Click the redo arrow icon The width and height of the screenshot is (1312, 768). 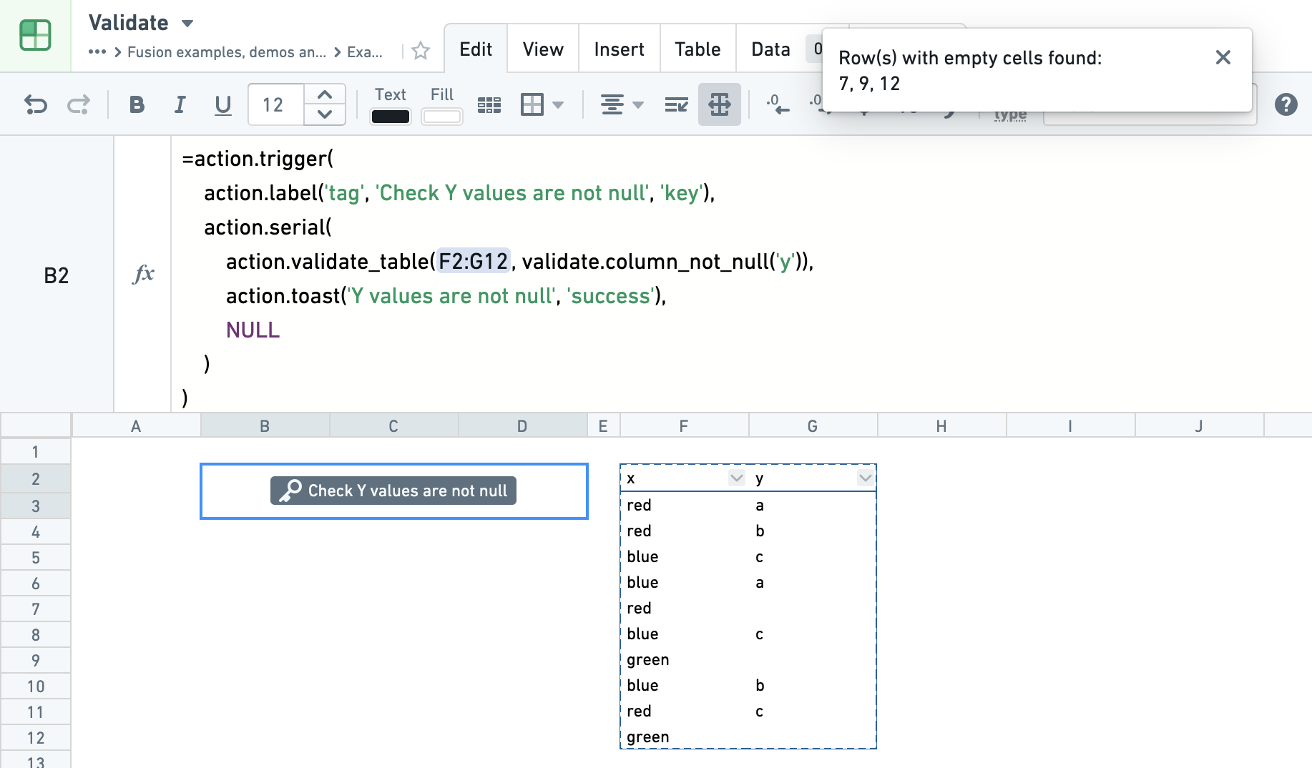(78, 105)
